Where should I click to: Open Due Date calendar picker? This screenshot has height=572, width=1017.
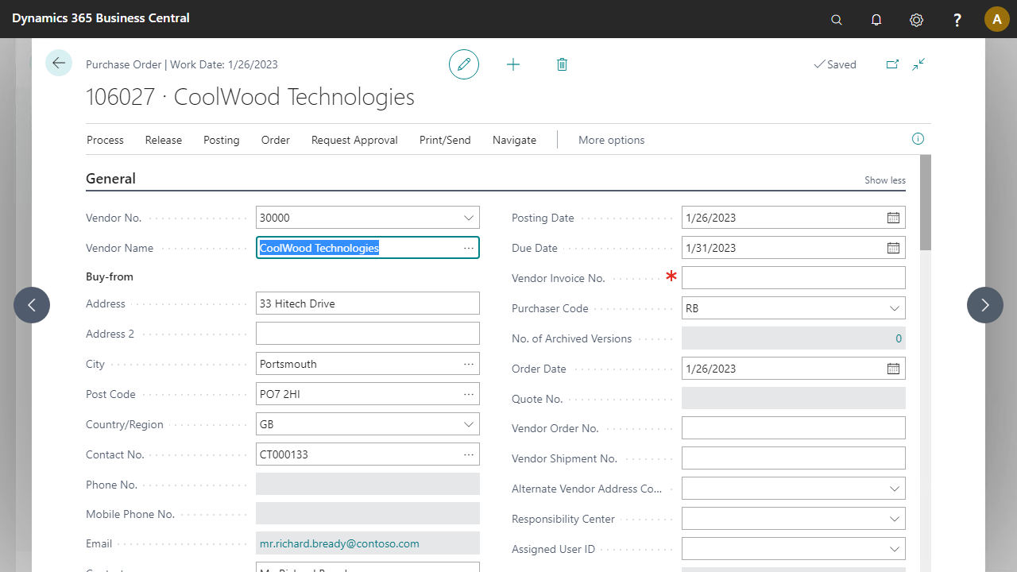[x=893, y=248]
